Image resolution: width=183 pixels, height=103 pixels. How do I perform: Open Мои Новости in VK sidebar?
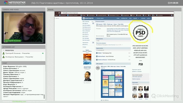point(85,35)
